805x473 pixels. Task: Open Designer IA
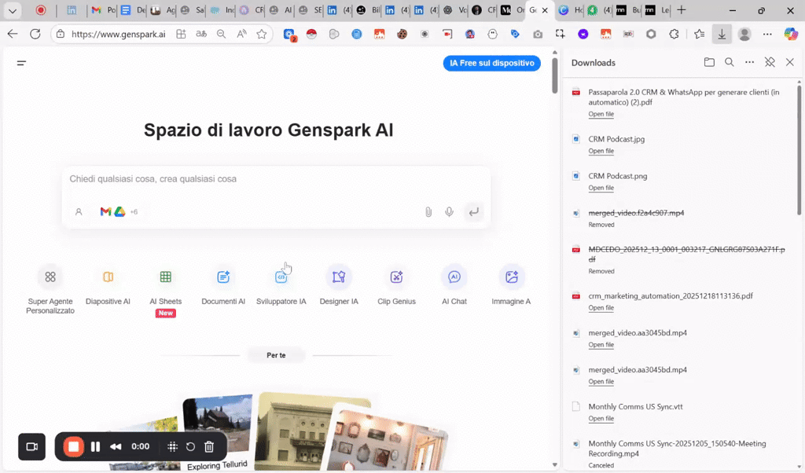tap(339, 286)
